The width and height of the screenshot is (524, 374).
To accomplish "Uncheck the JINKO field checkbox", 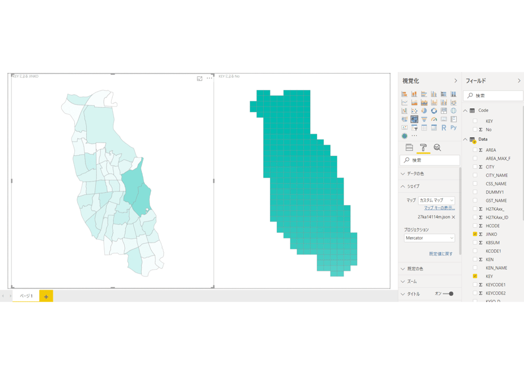I will point(475,234).
